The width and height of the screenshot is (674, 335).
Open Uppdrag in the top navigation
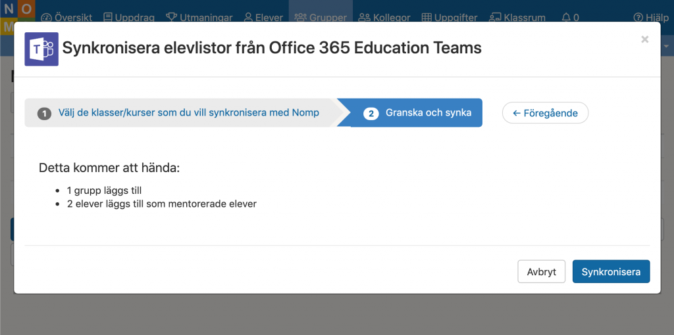(x=129, y=18)
